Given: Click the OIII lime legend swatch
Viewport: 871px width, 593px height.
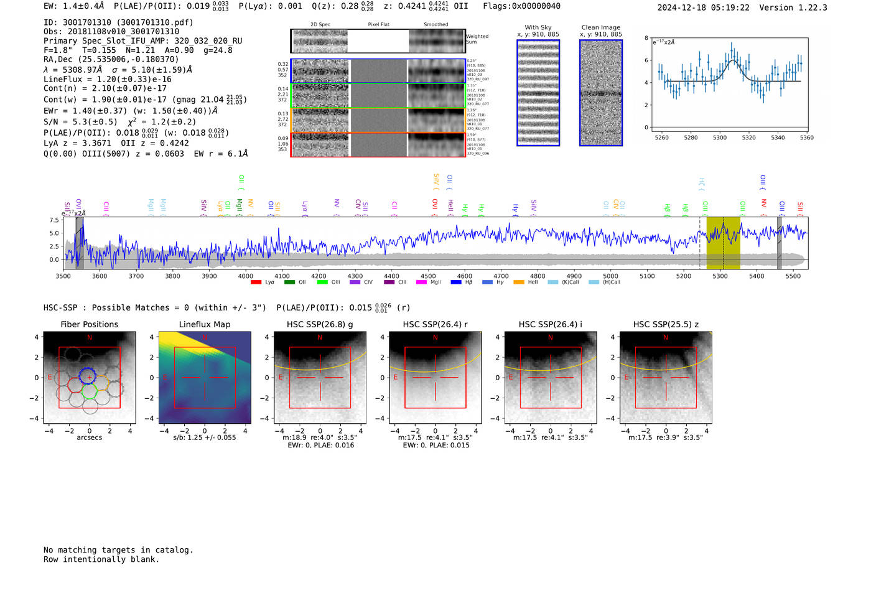Looking at the screenshot, I should point(322,282).
